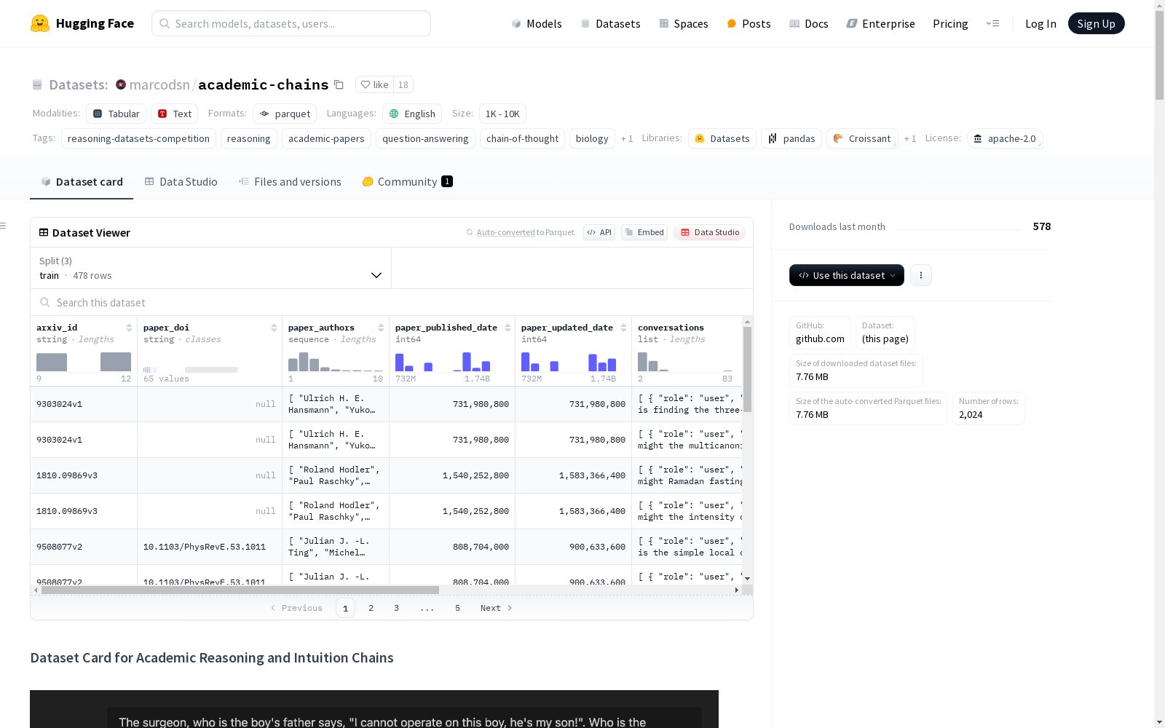Click the pandas library tag
Screen dimensions: 1165x728
pos(791,138)
